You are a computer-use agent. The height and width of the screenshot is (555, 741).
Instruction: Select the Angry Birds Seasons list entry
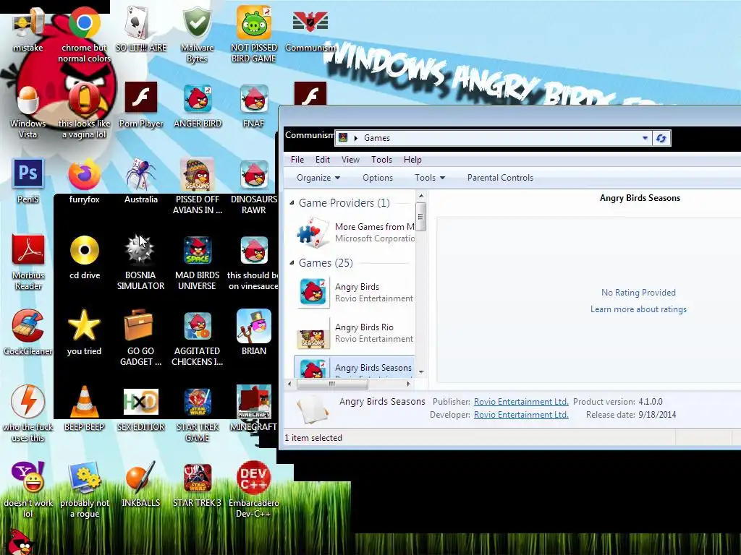click(x=355, y=366)
